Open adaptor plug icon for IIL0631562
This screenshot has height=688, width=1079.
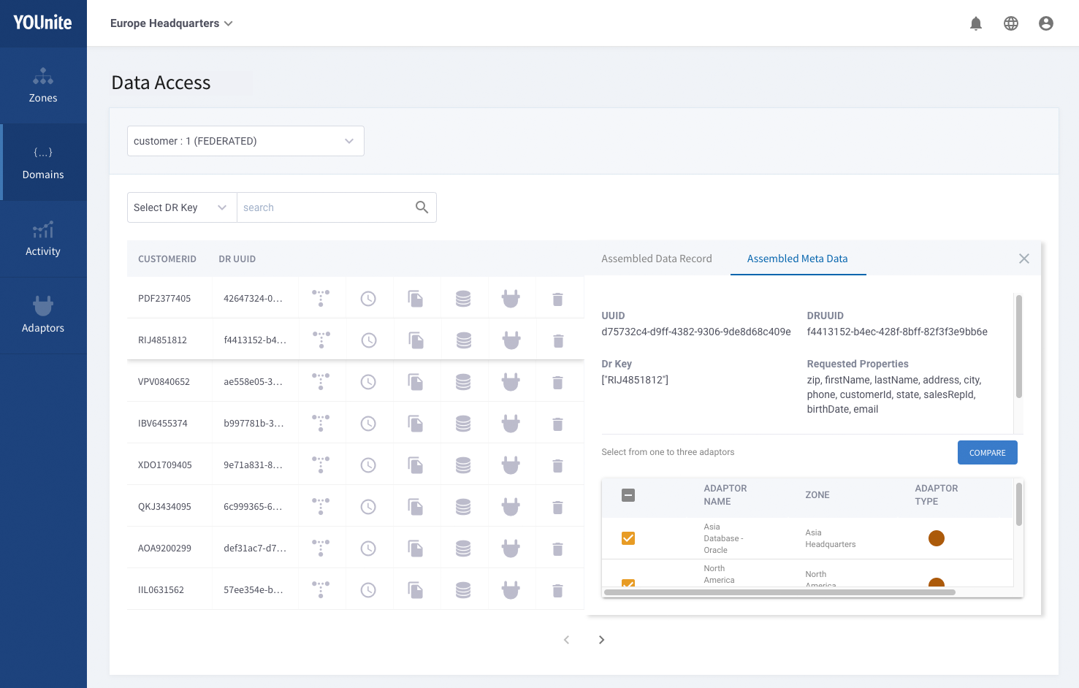coord(511,589)
